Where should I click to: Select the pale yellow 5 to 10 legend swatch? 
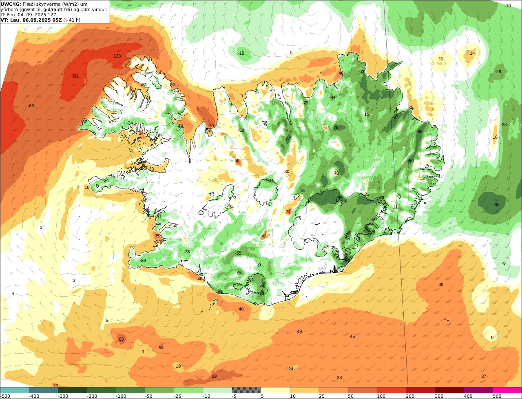pyautogui.click(x=275, y=390)
